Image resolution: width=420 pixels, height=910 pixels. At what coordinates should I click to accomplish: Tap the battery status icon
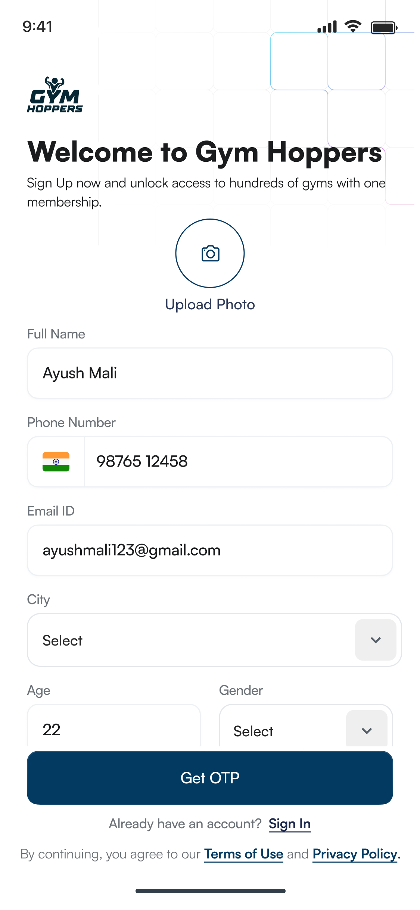click(383, 27)
